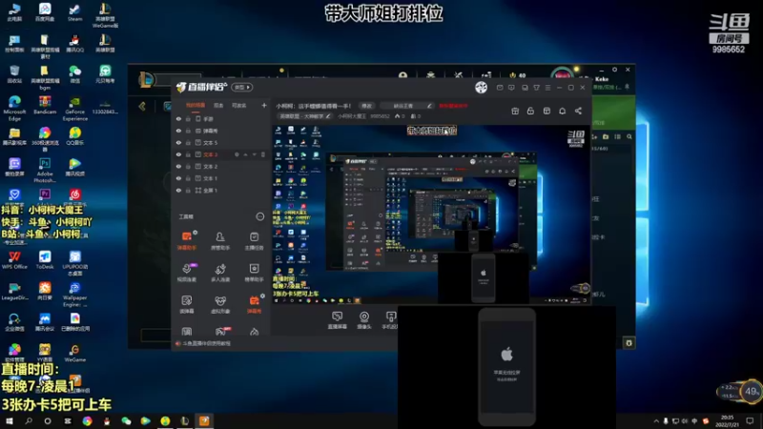This screenshot has width=763, height=429.
Task: Open Steam desktop shortcut
Action: pyautogui.click(x=74, y=12)
